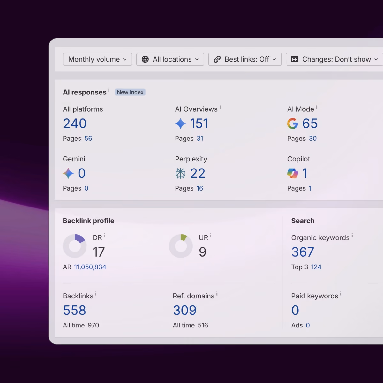Screen dimensions: 383x383
Task: Expand the Best links: Off dropdown
Action: [x=245, y=59]
